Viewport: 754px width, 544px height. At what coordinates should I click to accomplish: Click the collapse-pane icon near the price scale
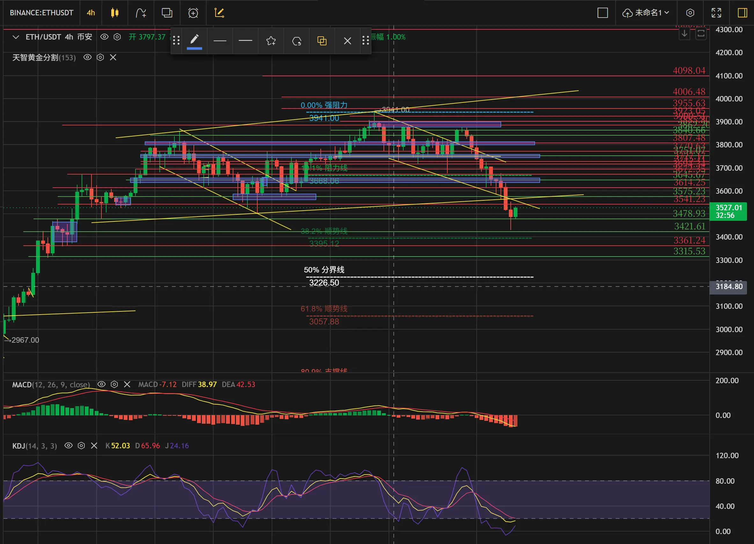pos(701,34)
